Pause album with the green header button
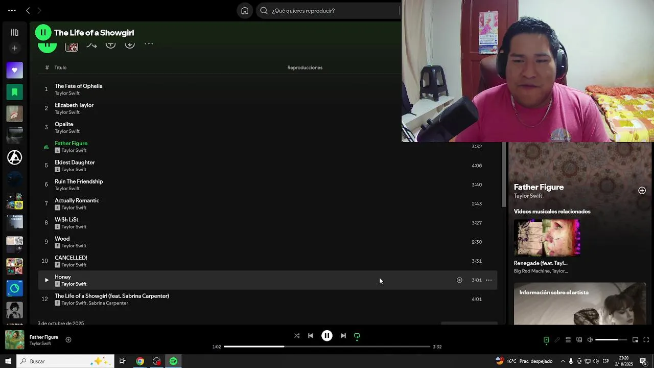Screen dimensions: 654x368 tap(43, 32)
